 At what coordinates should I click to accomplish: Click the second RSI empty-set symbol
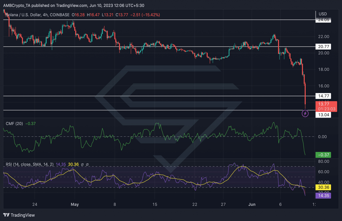click(x=87, y=165)
